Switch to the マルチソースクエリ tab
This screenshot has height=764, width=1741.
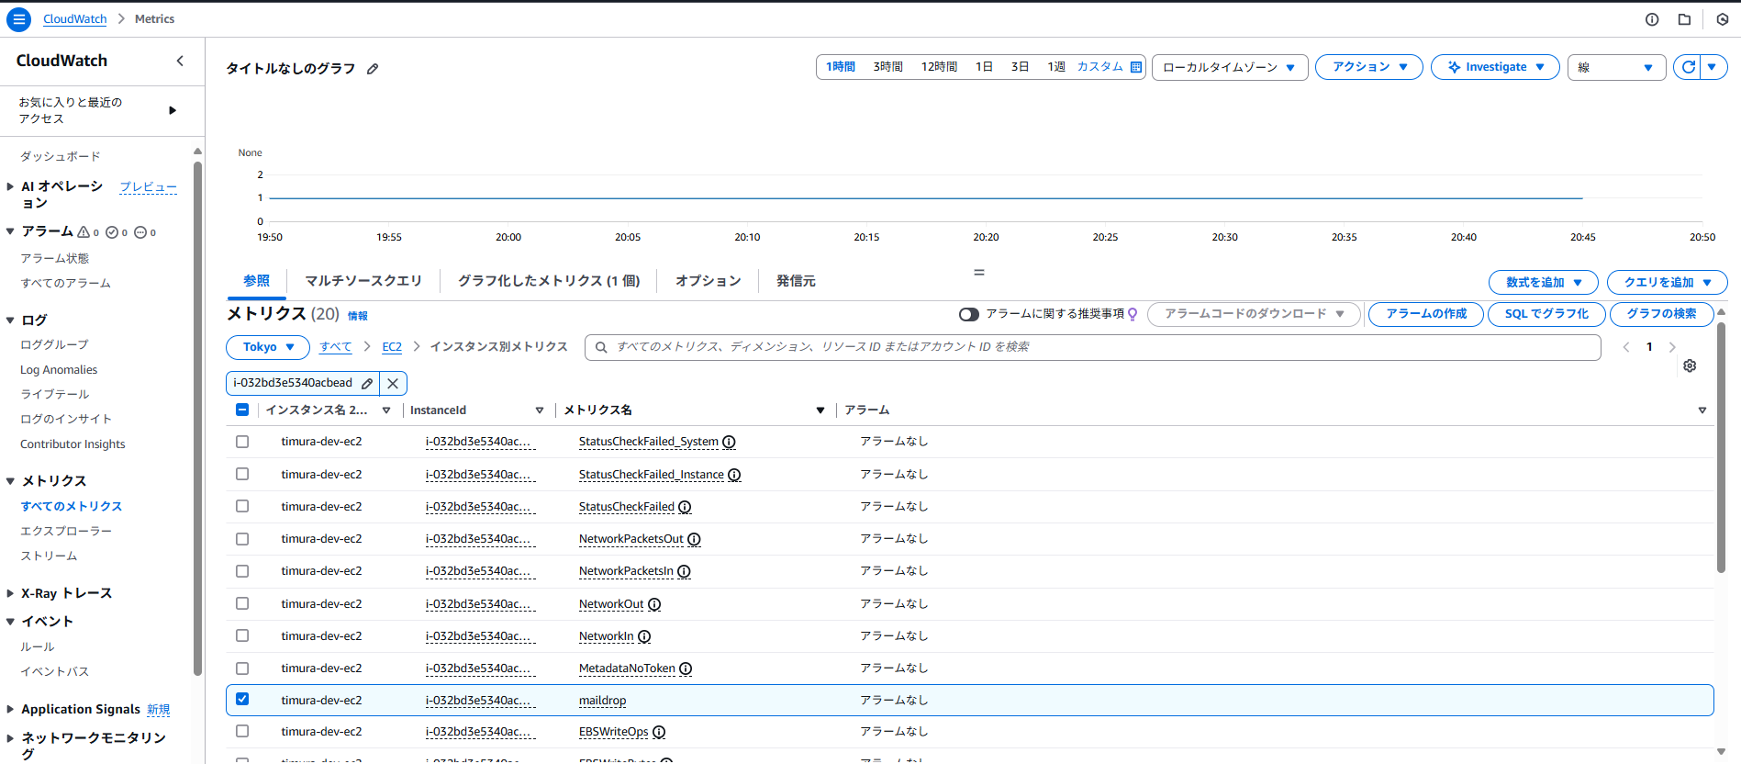point(363,281)
